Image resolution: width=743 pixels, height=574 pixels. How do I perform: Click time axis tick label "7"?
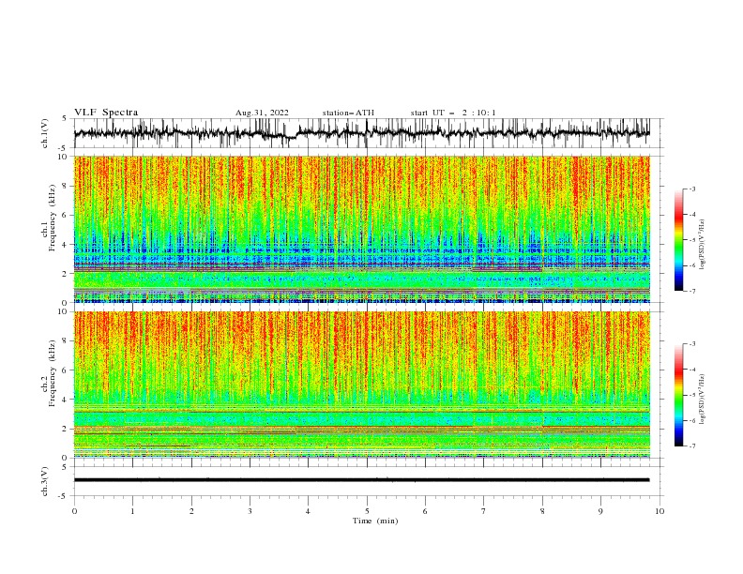[484, 511]
